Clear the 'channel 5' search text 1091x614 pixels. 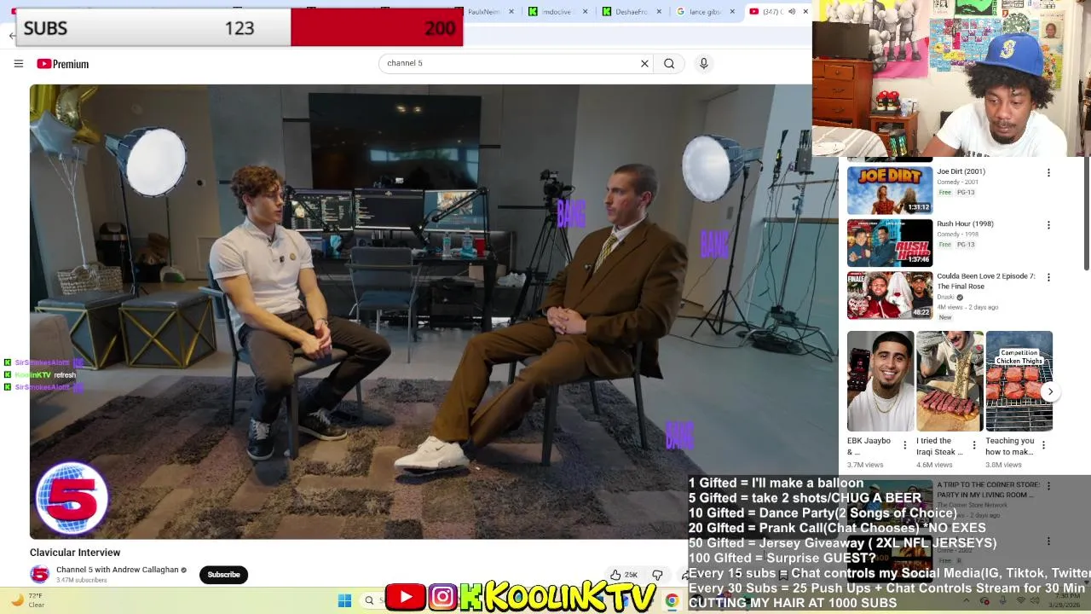click(644, 63)
